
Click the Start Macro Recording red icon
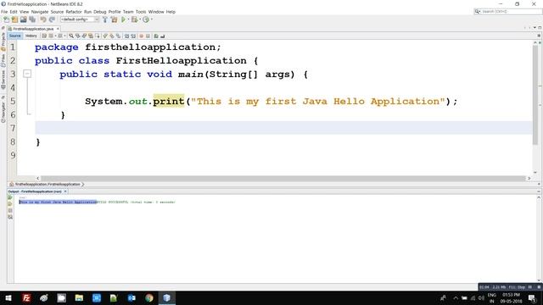[142, 36]
